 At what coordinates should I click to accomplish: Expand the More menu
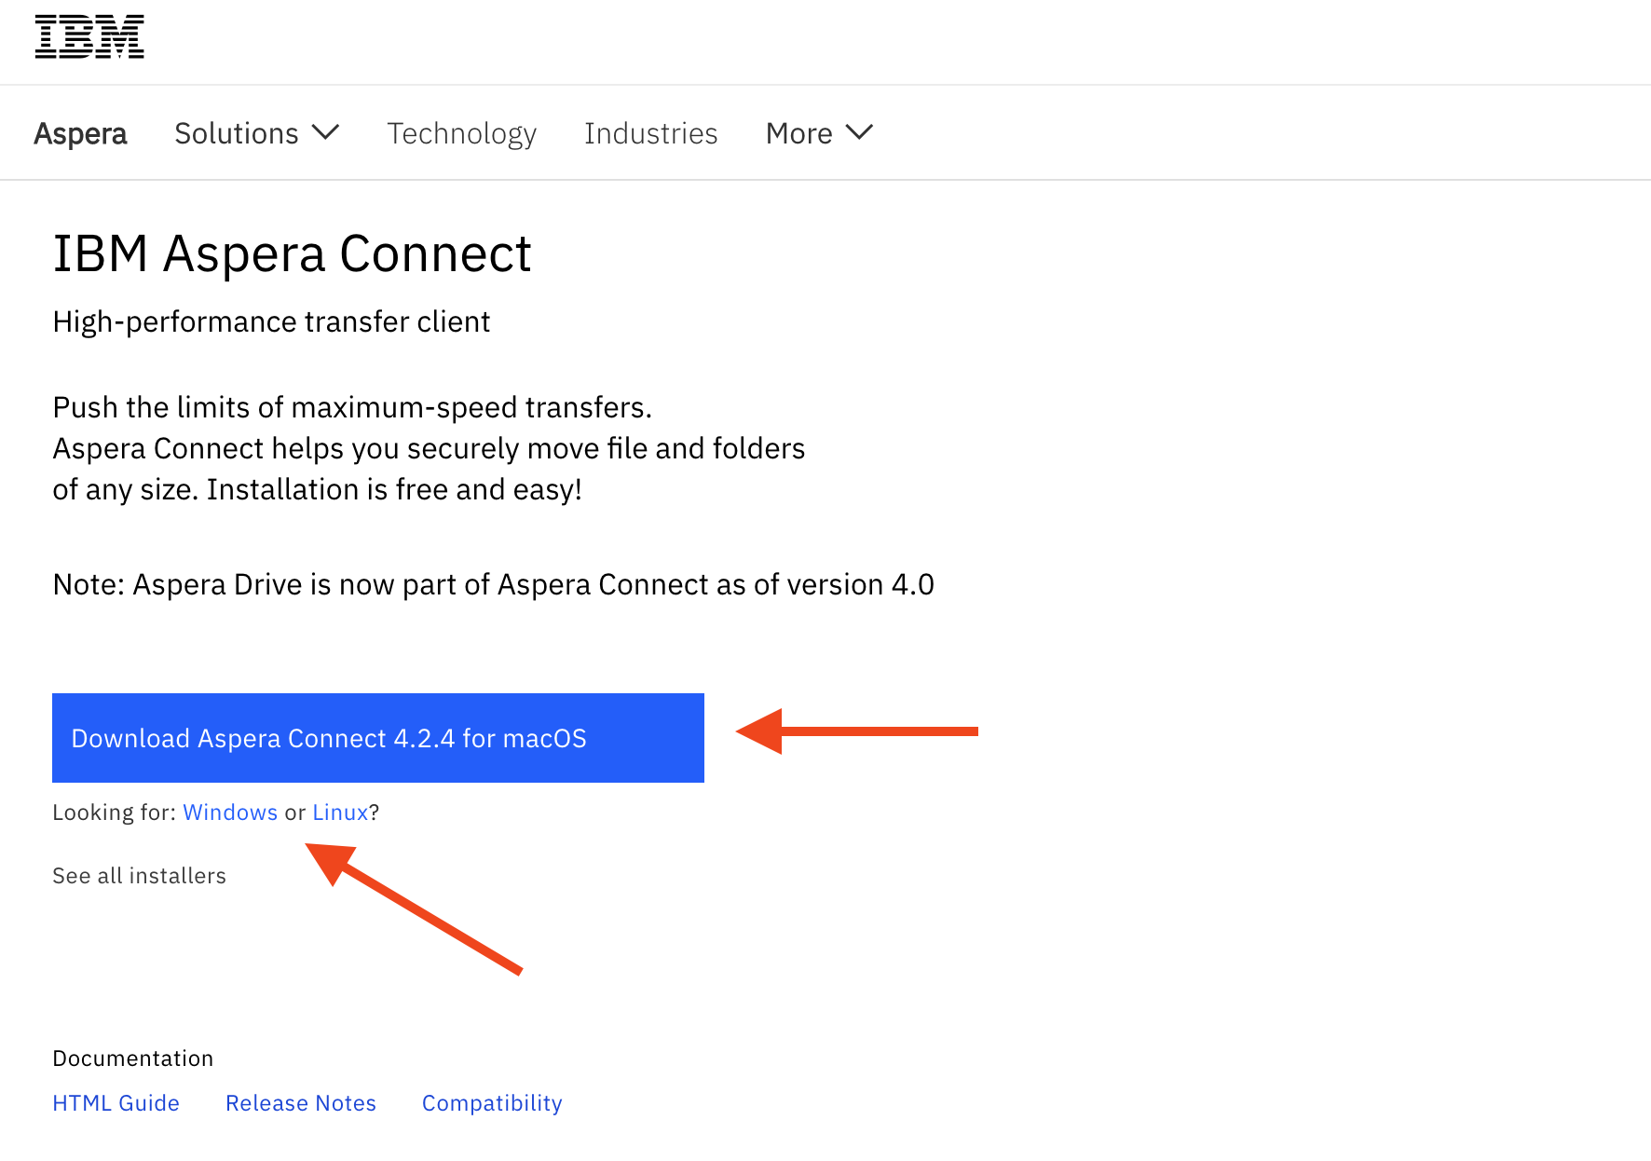[x=819, y=133]
